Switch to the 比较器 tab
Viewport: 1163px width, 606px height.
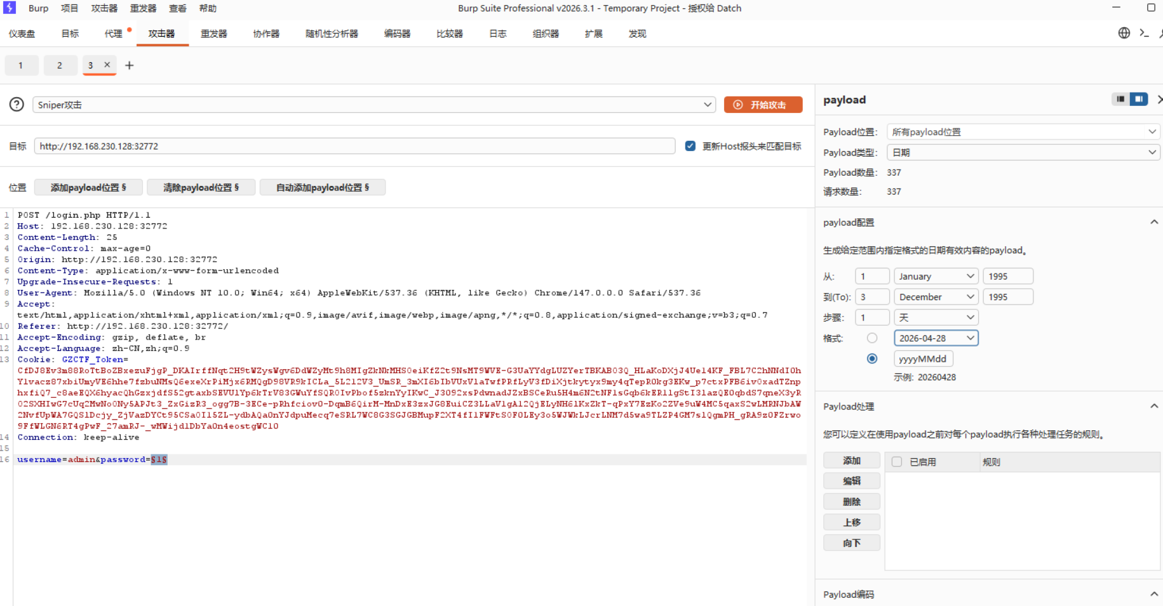click(450, 34)
